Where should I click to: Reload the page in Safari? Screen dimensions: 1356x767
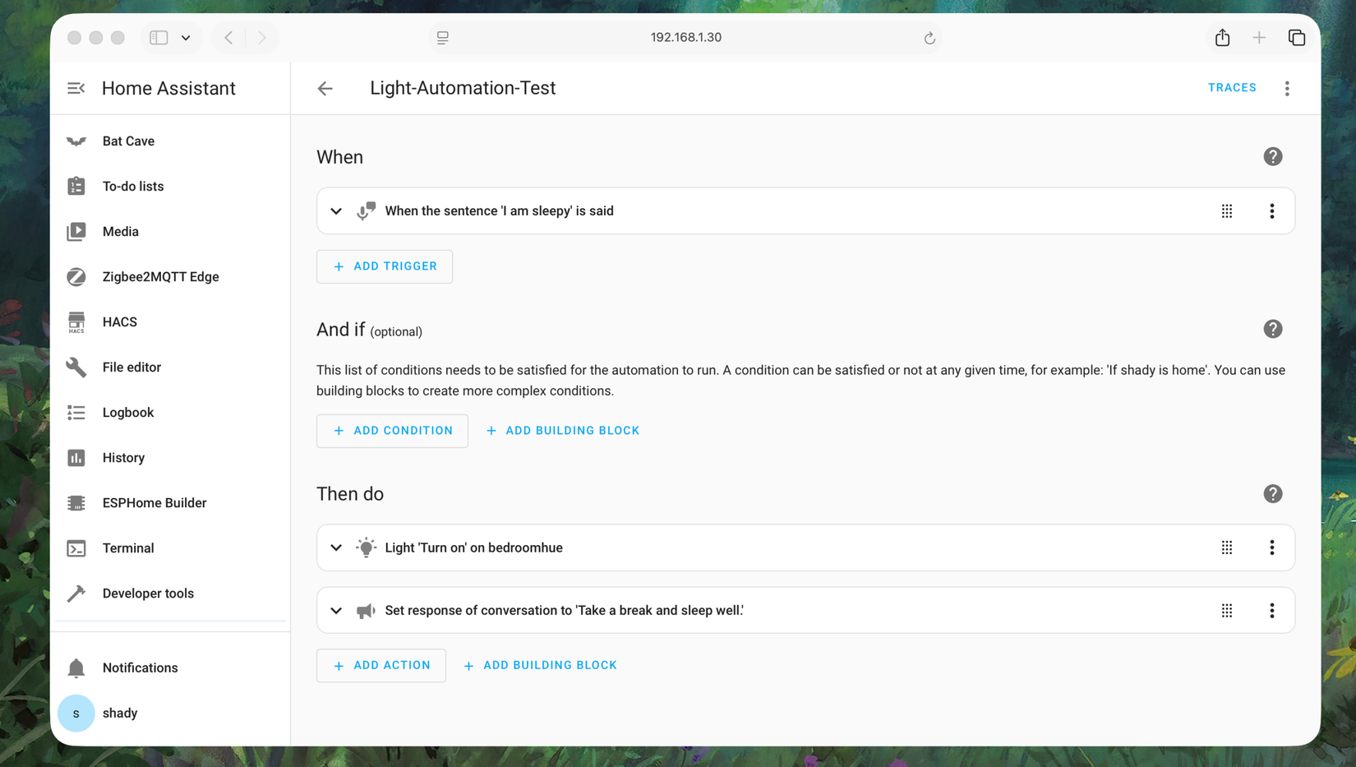click(x=929, y=38)
